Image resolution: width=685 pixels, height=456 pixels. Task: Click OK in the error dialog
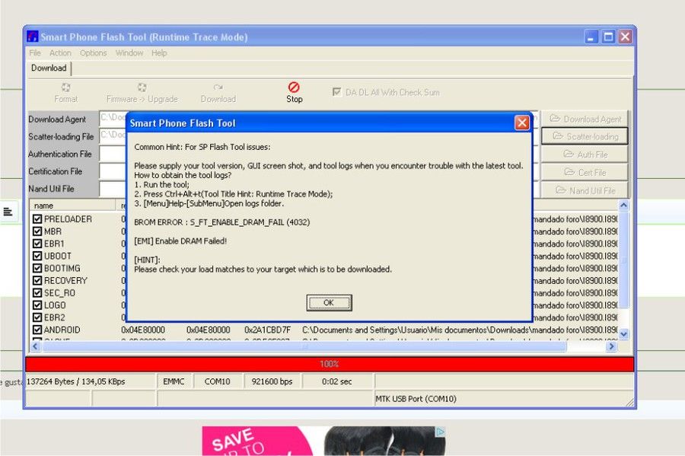(329, 302)
